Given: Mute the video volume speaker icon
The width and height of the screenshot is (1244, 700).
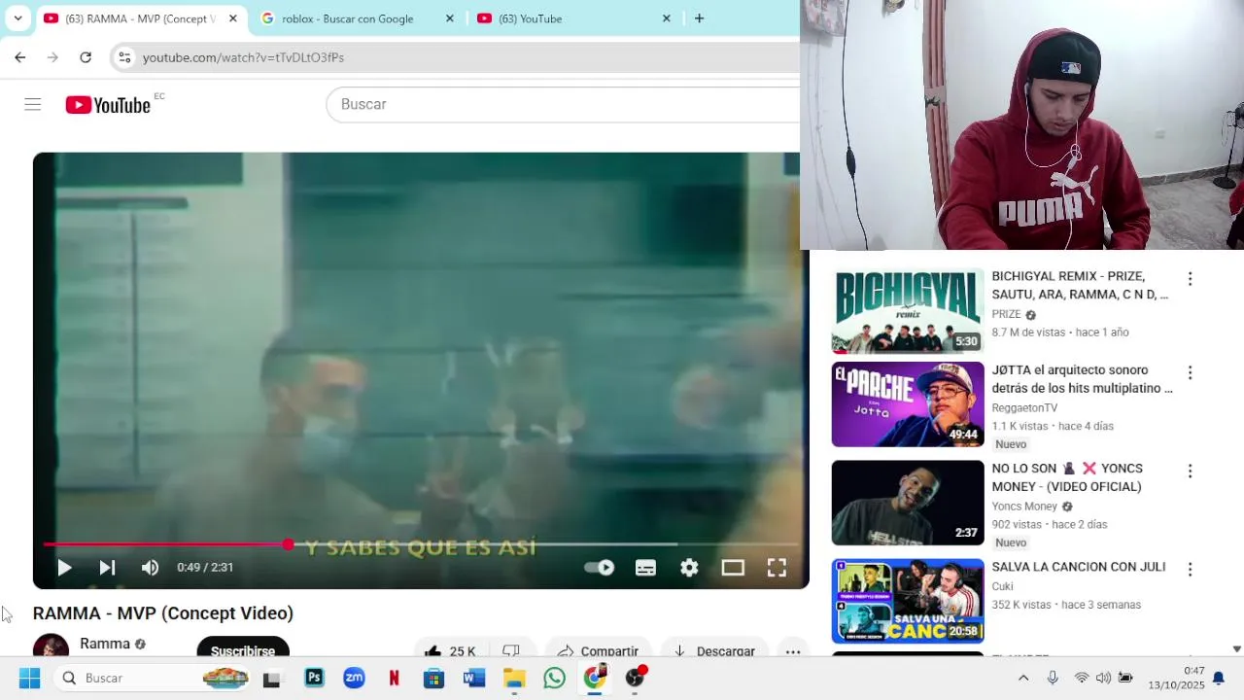Looking at the screenshot, I should 150,568.
